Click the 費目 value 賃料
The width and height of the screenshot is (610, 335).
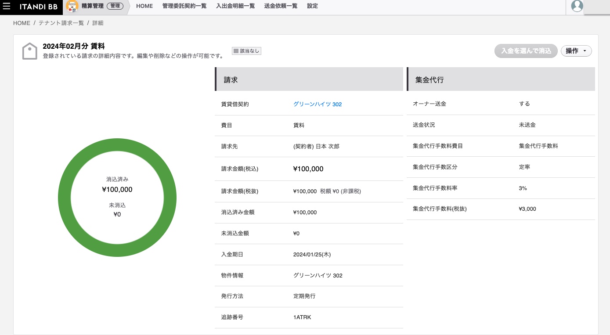click(x=299, y=125)
